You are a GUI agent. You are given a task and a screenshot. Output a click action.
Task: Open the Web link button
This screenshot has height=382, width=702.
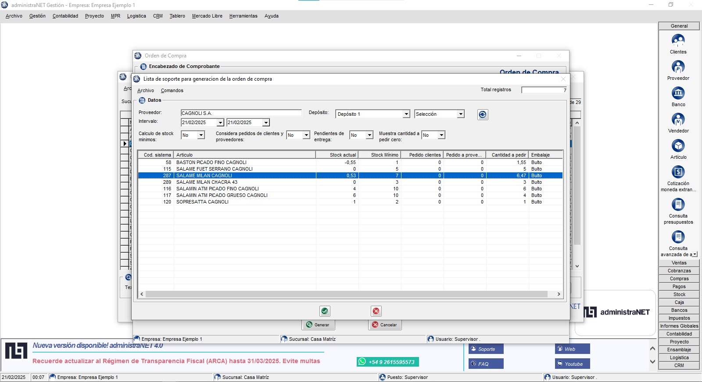pos(573,349)
